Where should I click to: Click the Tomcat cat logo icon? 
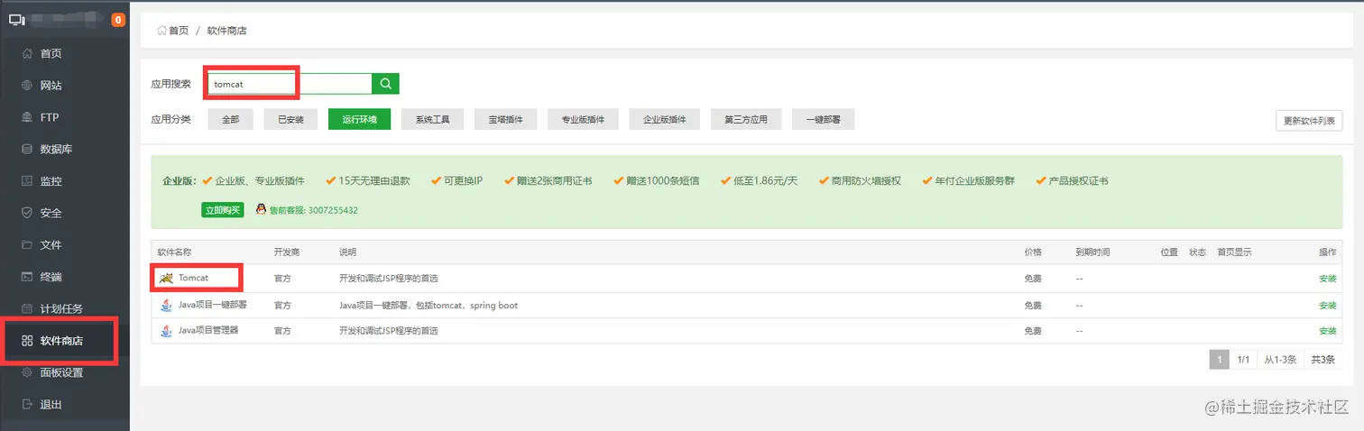(166, 279)
